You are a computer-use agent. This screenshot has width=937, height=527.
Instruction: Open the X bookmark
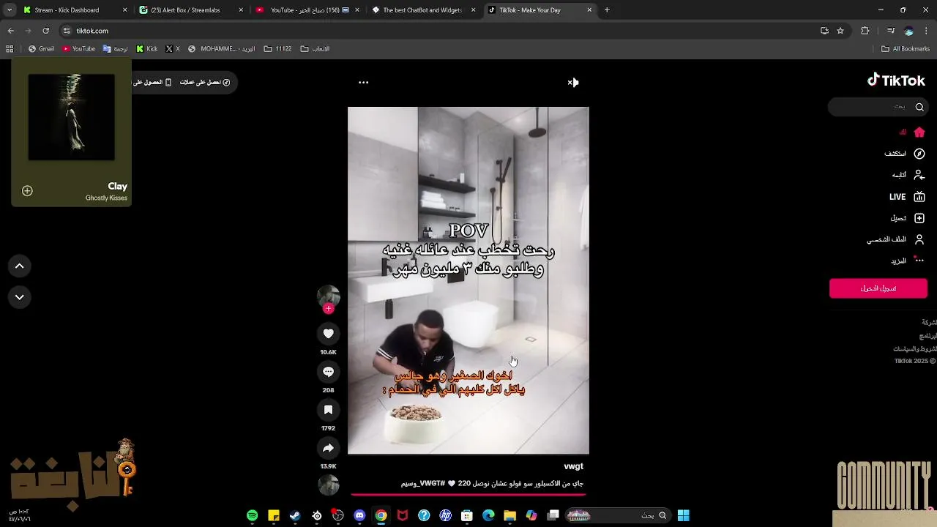173,49
